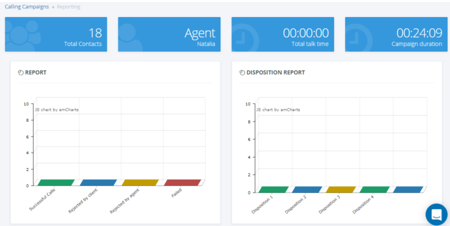Click the clock icon on Total talk time card

[244, 37]
